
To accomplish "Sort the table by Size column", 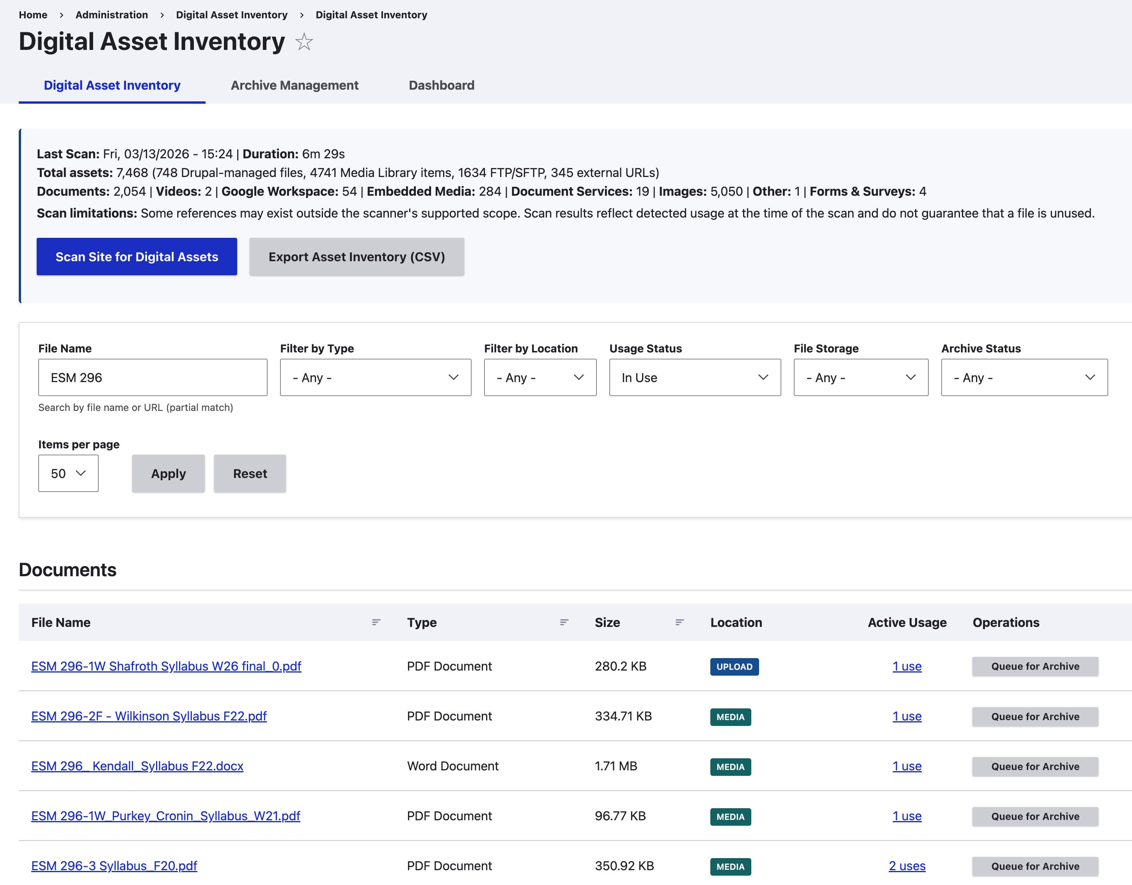I will coord(679,622).
